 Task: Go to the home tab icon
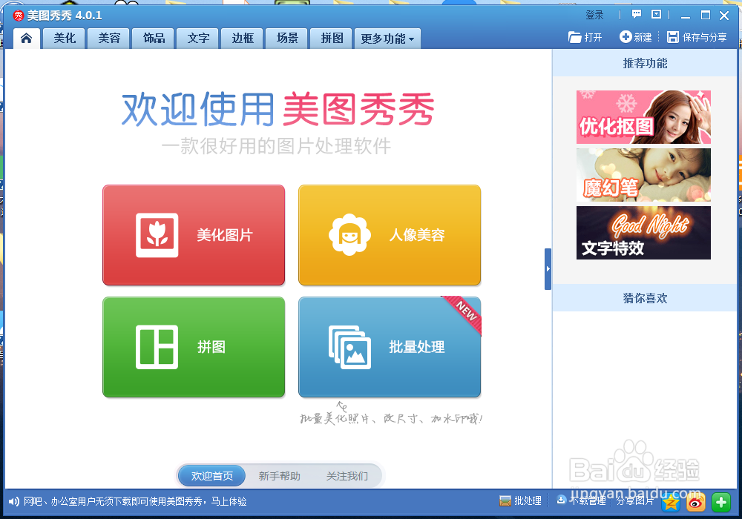(x=26, y=39)
